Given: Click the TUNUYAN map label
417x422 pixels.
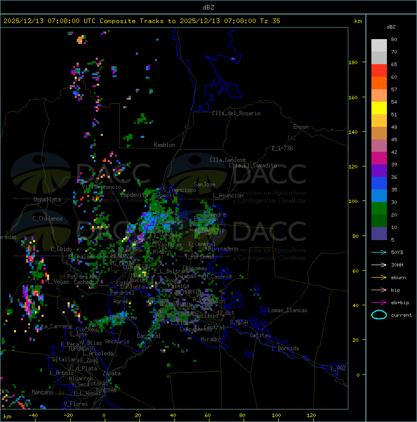Looking at the screenshot, I should point(106,390).
